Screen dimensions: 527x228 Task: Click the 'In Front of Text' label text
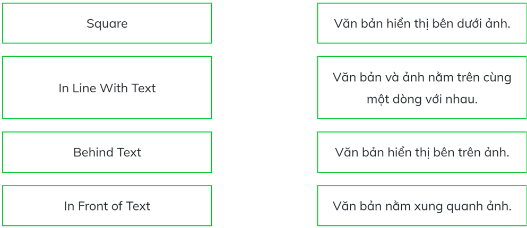pos(107,206)
